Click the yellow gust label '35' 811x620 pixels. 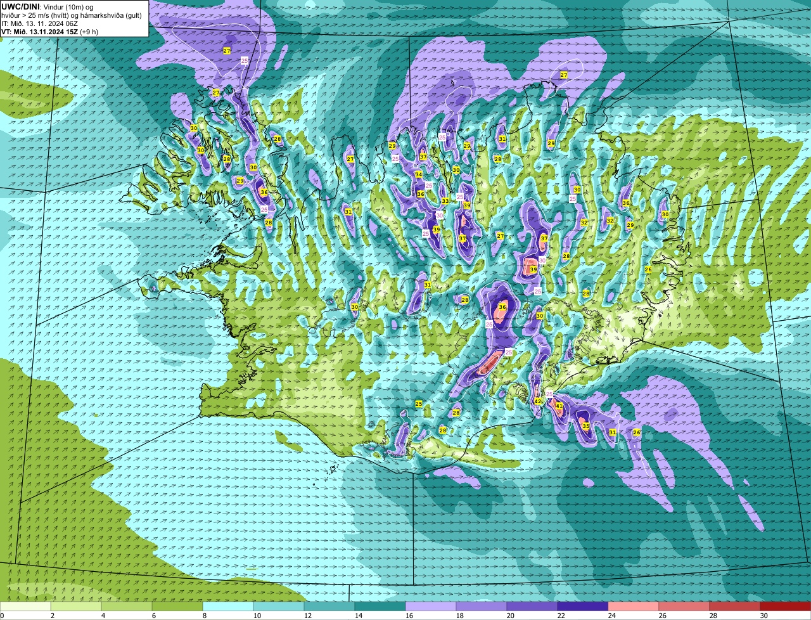point(586,426)
